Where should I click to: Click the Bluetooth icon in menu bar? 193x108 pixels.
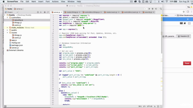coord(159,1)
